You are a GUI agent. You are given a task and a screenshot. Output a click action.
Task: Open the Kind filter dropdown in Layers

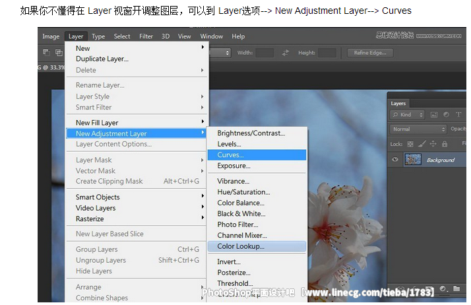click(x=407, y=114)
